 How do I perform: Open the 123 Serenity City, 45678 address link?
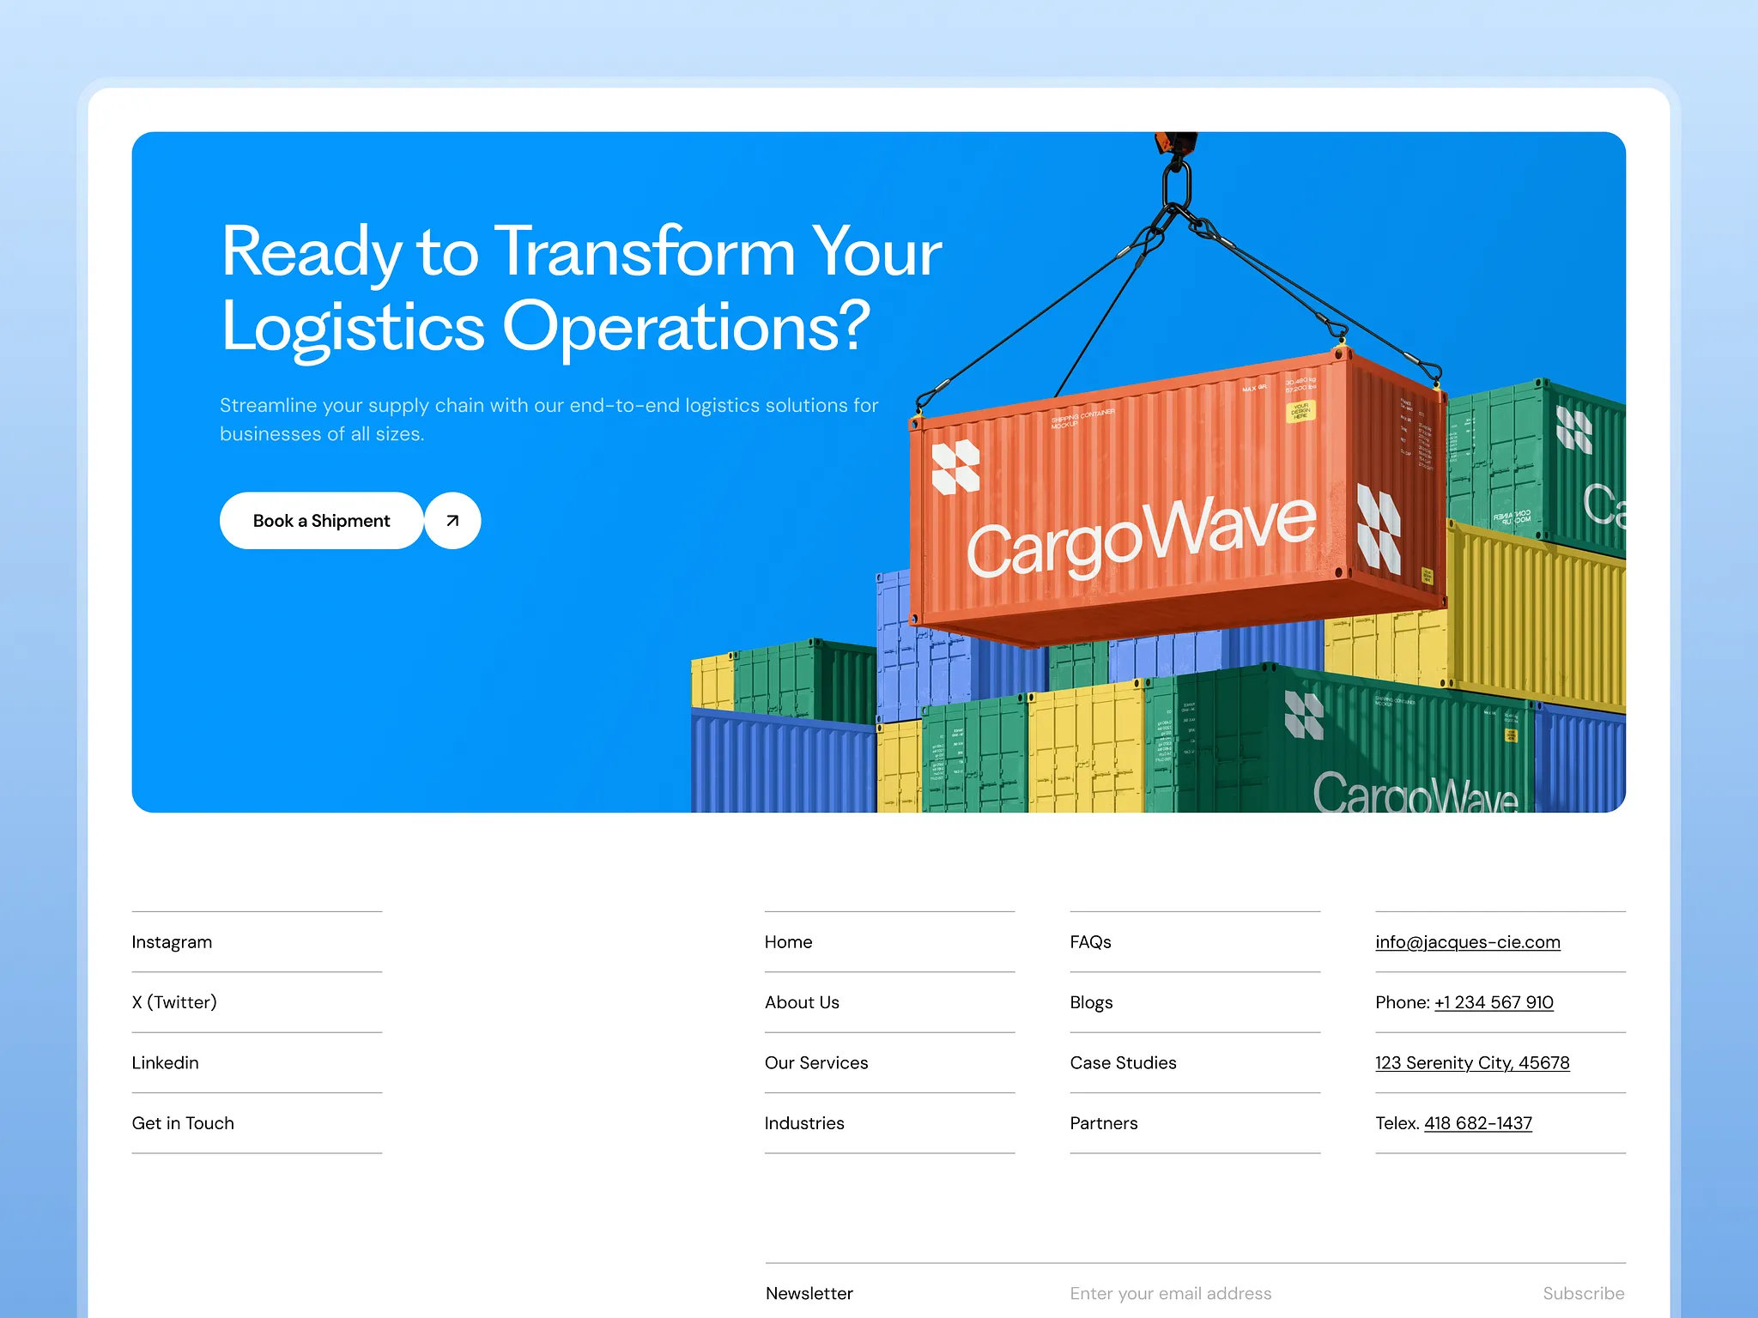click(1472, 1062)
